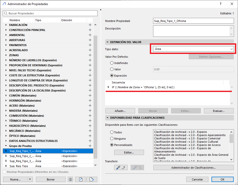Click the export properties icon
The height and width of the screenshot is (185, 238).
[92, 179]
